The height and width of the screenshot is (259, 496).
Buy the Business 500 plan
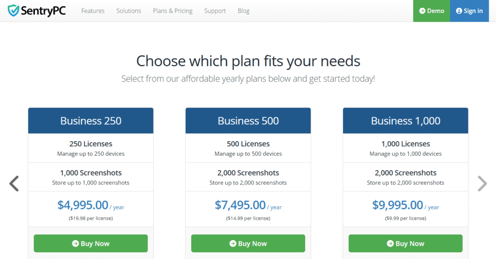248,243
